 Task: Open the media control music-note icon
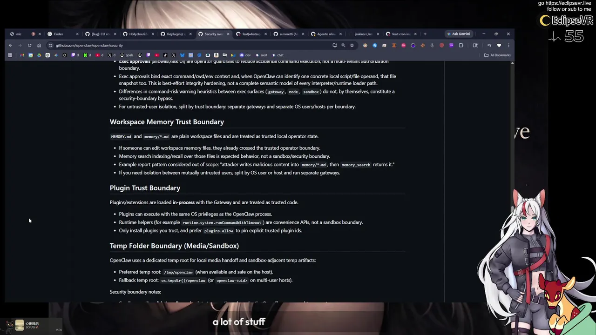tap(489, 45)
